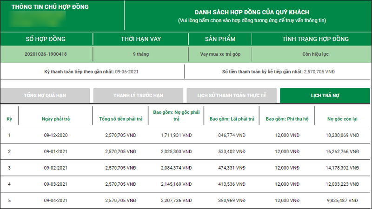Click the 09-02-2021 due date cell

tap(55, 168)
